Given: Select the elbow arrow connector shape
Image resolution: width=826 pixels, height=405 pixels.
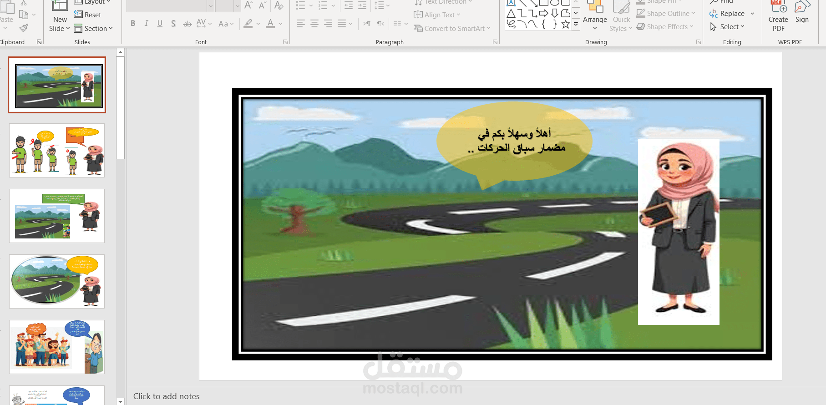Looking at the screenshot, I should (533, 14).
